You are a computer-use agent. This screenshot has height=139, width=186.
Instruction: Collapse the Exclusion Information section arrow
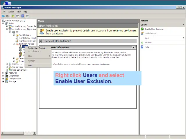click(x=134, y=47)
